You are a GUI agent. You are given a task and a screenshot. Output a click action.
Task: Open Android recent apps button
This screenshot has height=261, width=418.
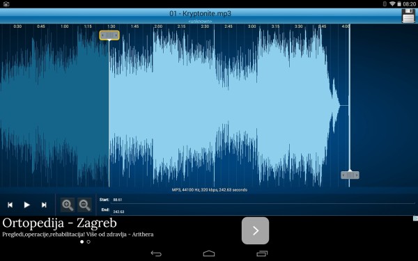coord(262,253)
